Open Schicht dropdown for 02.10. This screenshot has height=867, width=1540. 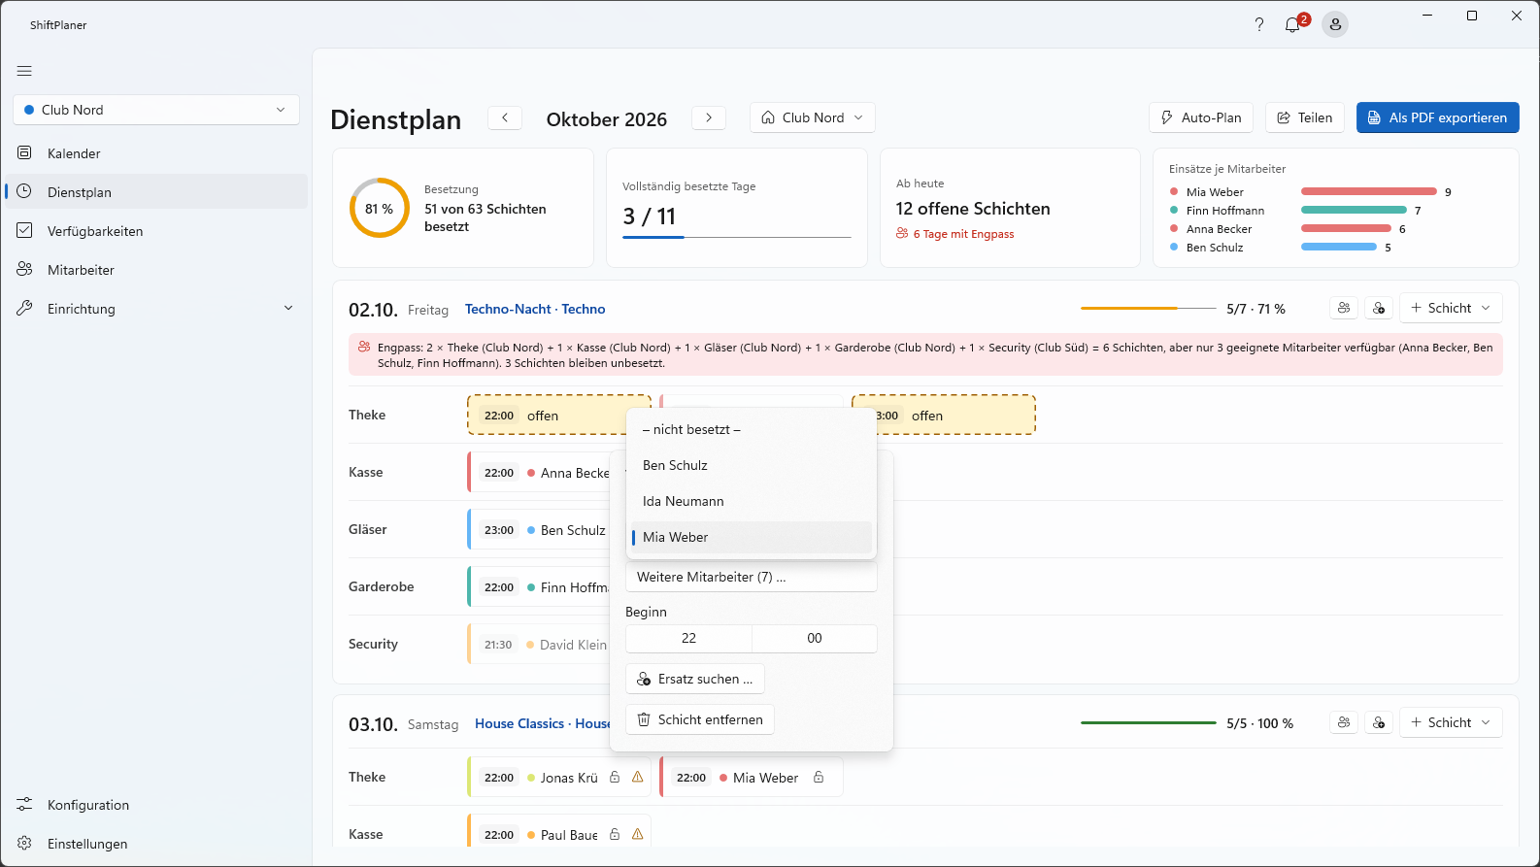(1451, 308)
